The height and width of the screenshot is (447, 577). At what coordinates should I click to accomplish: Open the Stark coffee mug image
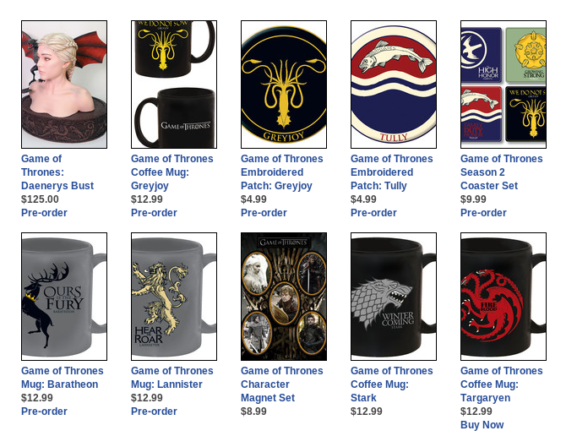pos(394,297)
